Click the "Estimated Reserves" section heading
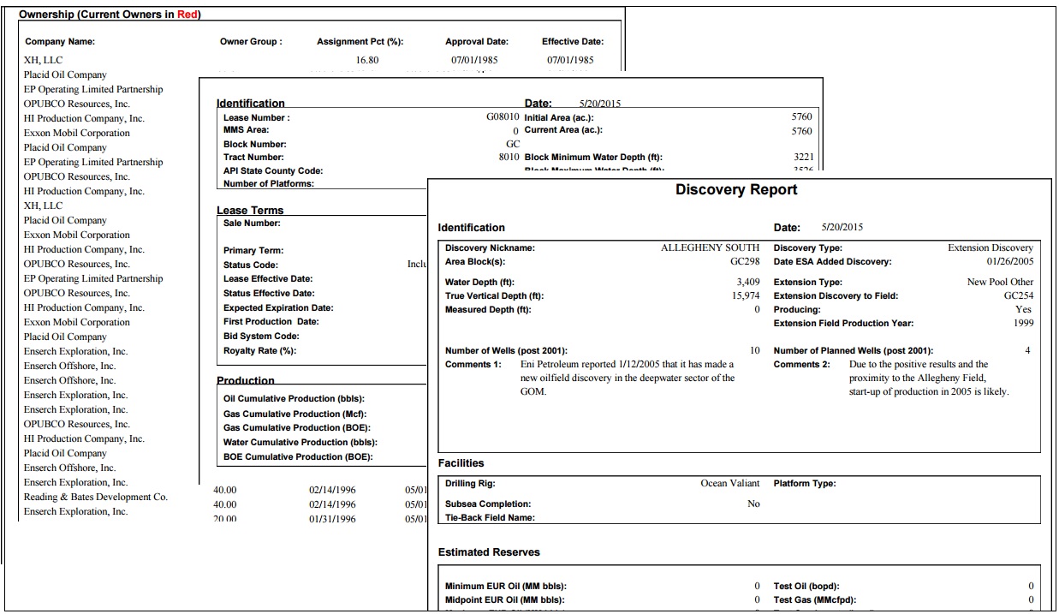 point(489,552)
